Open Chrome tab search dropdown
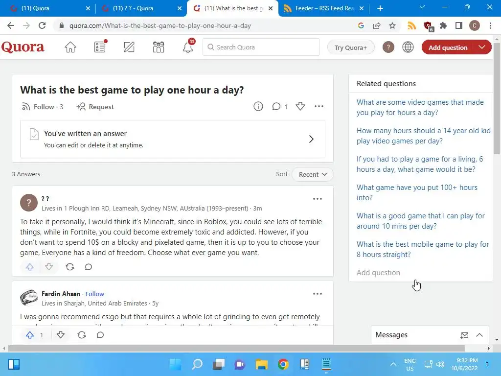This screenshot has height=376, width=501. pyautogui.click(x=422, y=7)
